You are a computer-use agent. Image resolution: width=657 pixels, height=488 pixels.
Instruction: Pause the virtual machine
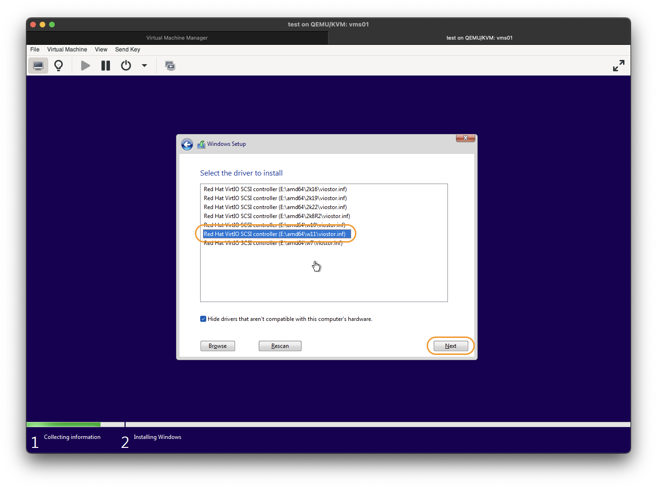106,66
